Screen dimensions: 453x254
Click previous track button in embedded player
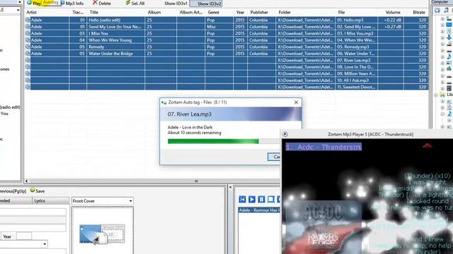click(242, 199)
